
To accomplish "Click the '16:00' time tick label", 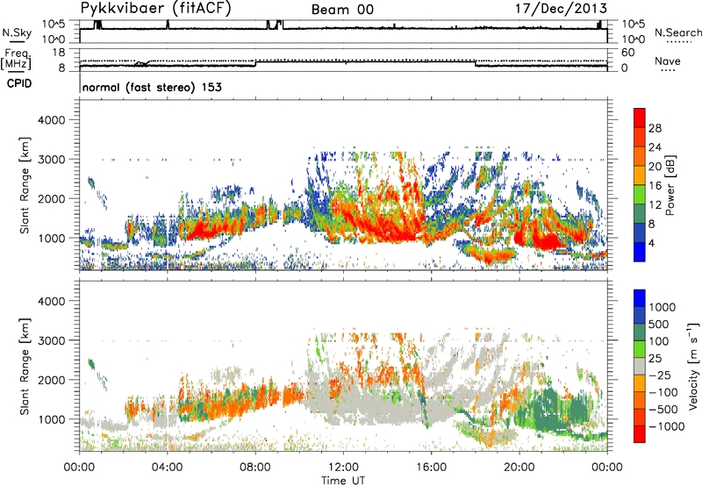I will 431,468.
